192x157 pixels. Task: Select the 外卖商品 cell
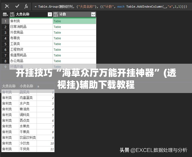point(31,33)
